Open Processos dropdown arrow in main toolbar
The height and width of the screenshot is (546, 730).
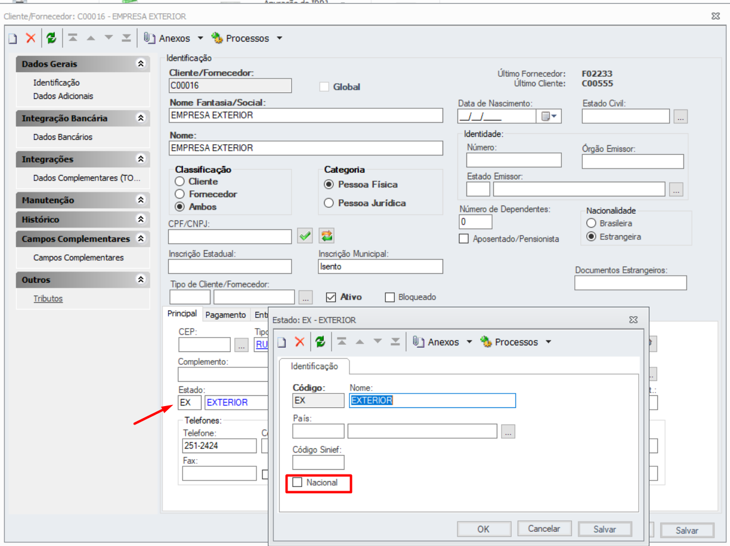click(279, 39)
